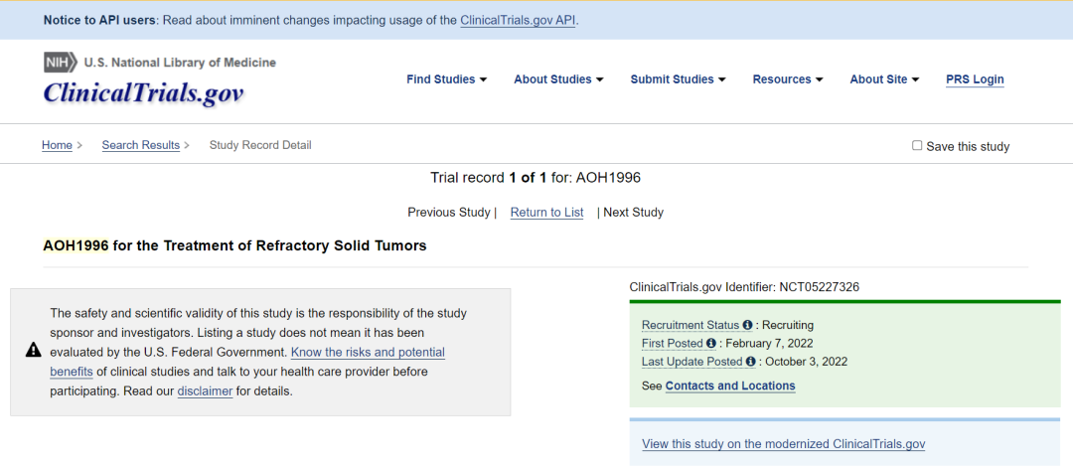Image resolution: width=1073 pixels, height=467 pixels.
Task: Click the ClinicalTrials.gov site logo
Action: point(143,93)
